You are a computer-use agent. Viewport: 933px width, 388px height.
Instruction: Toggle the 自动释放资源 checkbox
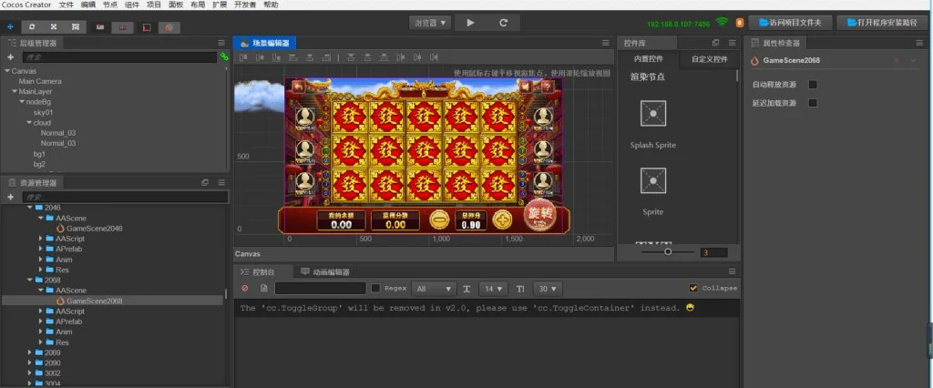pos(813,85)
